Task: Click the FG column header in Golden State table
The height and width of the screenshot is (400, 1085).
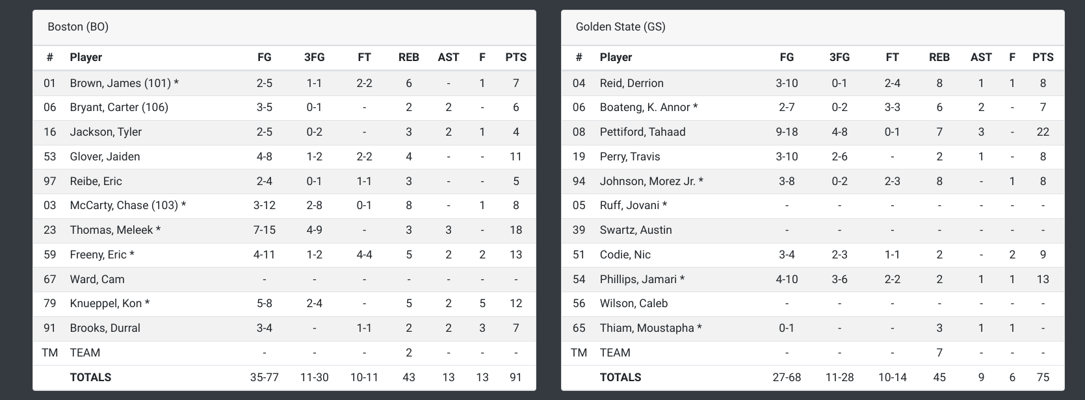Action: (x=787, y=57)
